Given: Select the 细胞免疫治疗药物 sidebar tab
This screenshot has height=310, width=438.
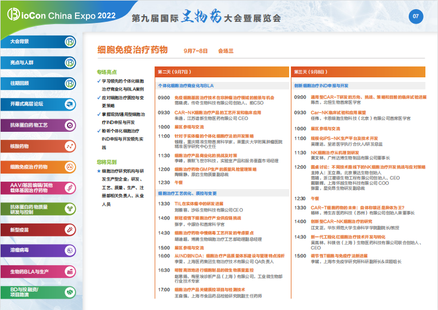Looking at the screenshot, I should [29, 167].
